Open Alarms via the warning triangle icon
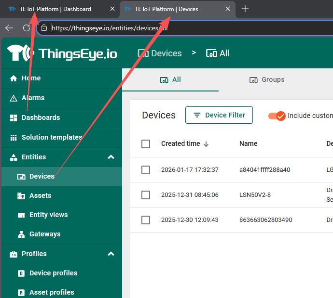The width and height of the screenshot is (333, 298). 14,98
